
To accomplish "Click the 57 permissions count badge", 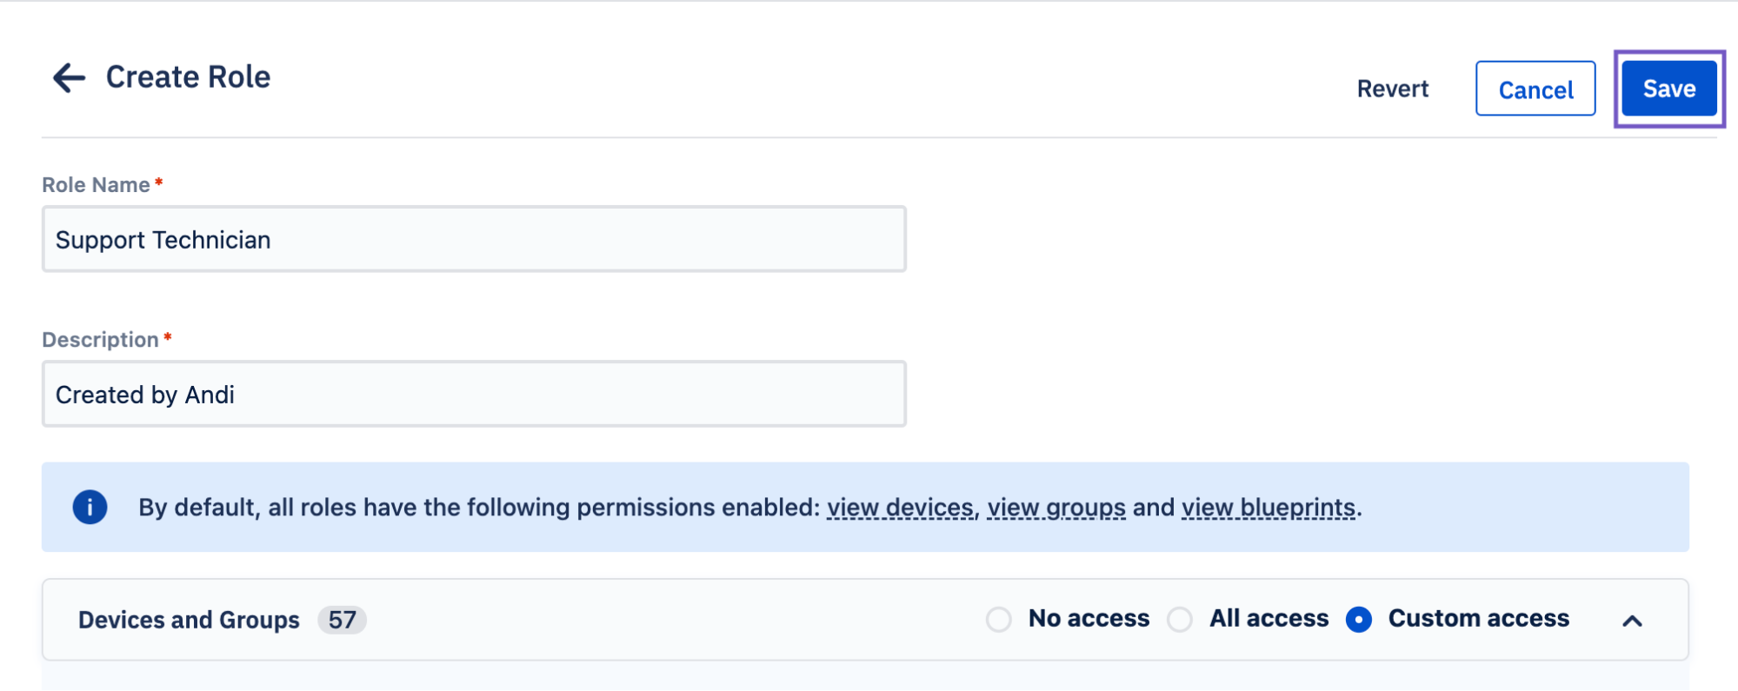I will click(x=342, y=620).
